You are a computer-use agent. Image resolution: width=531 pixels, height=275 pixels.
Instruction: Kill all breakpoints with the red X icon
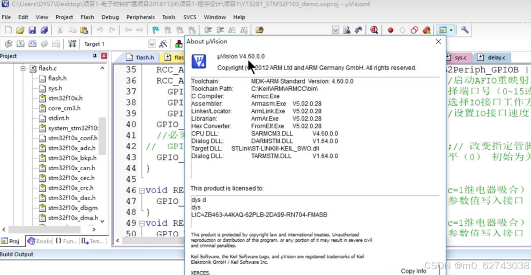pyautogui.click(x=427, y=30)
